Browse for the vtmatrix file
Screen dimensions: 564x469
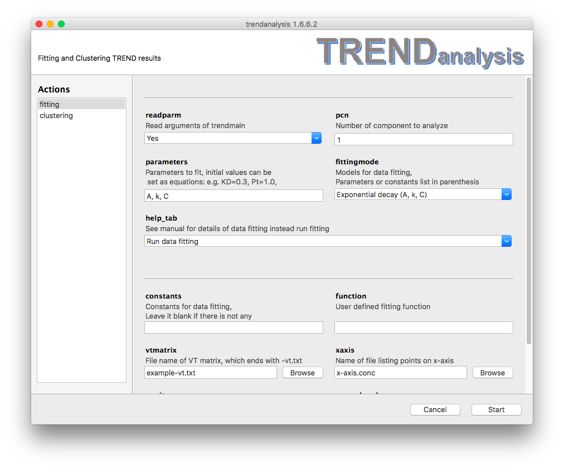(x=303, y=373)
